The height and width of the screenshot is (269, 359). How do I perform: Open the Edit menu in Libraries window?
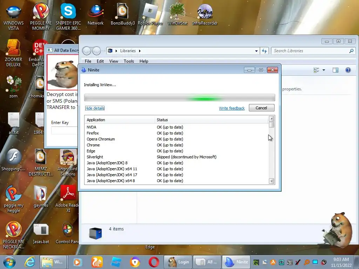pos(100,61)
